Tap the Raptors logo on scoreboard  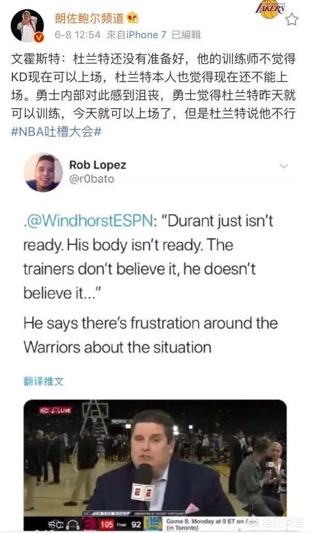[90, 524]
